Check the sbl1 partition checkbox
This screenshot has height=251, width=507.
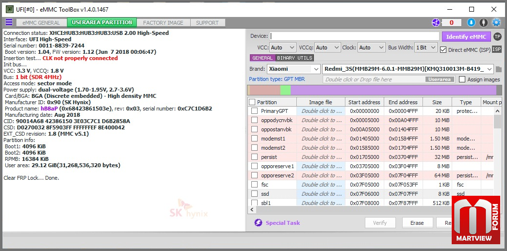point(254,203)
